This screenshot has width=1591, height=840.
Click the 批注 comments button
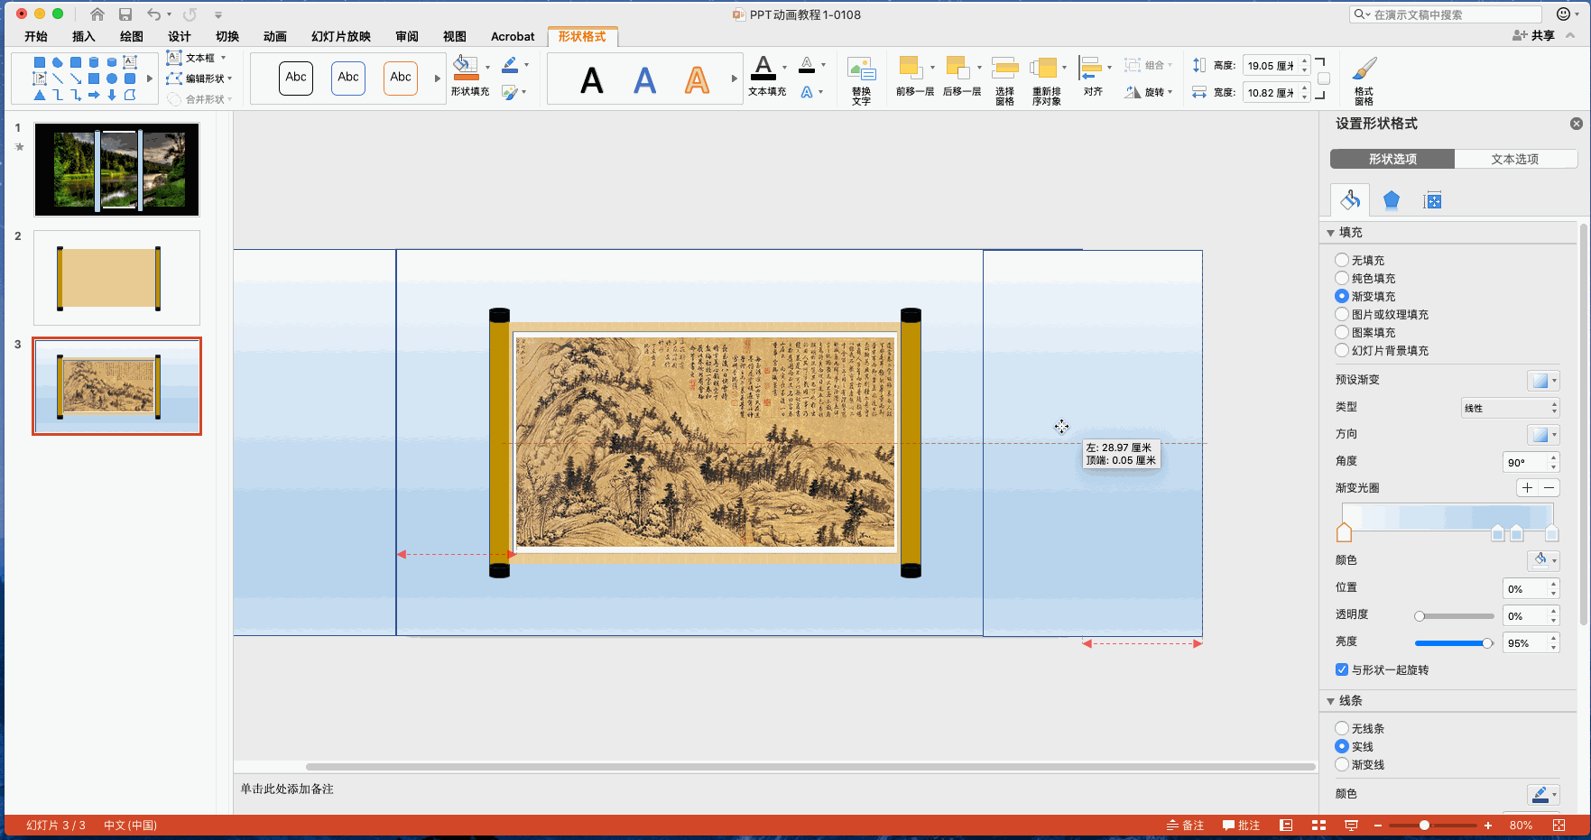(1241, 826)
